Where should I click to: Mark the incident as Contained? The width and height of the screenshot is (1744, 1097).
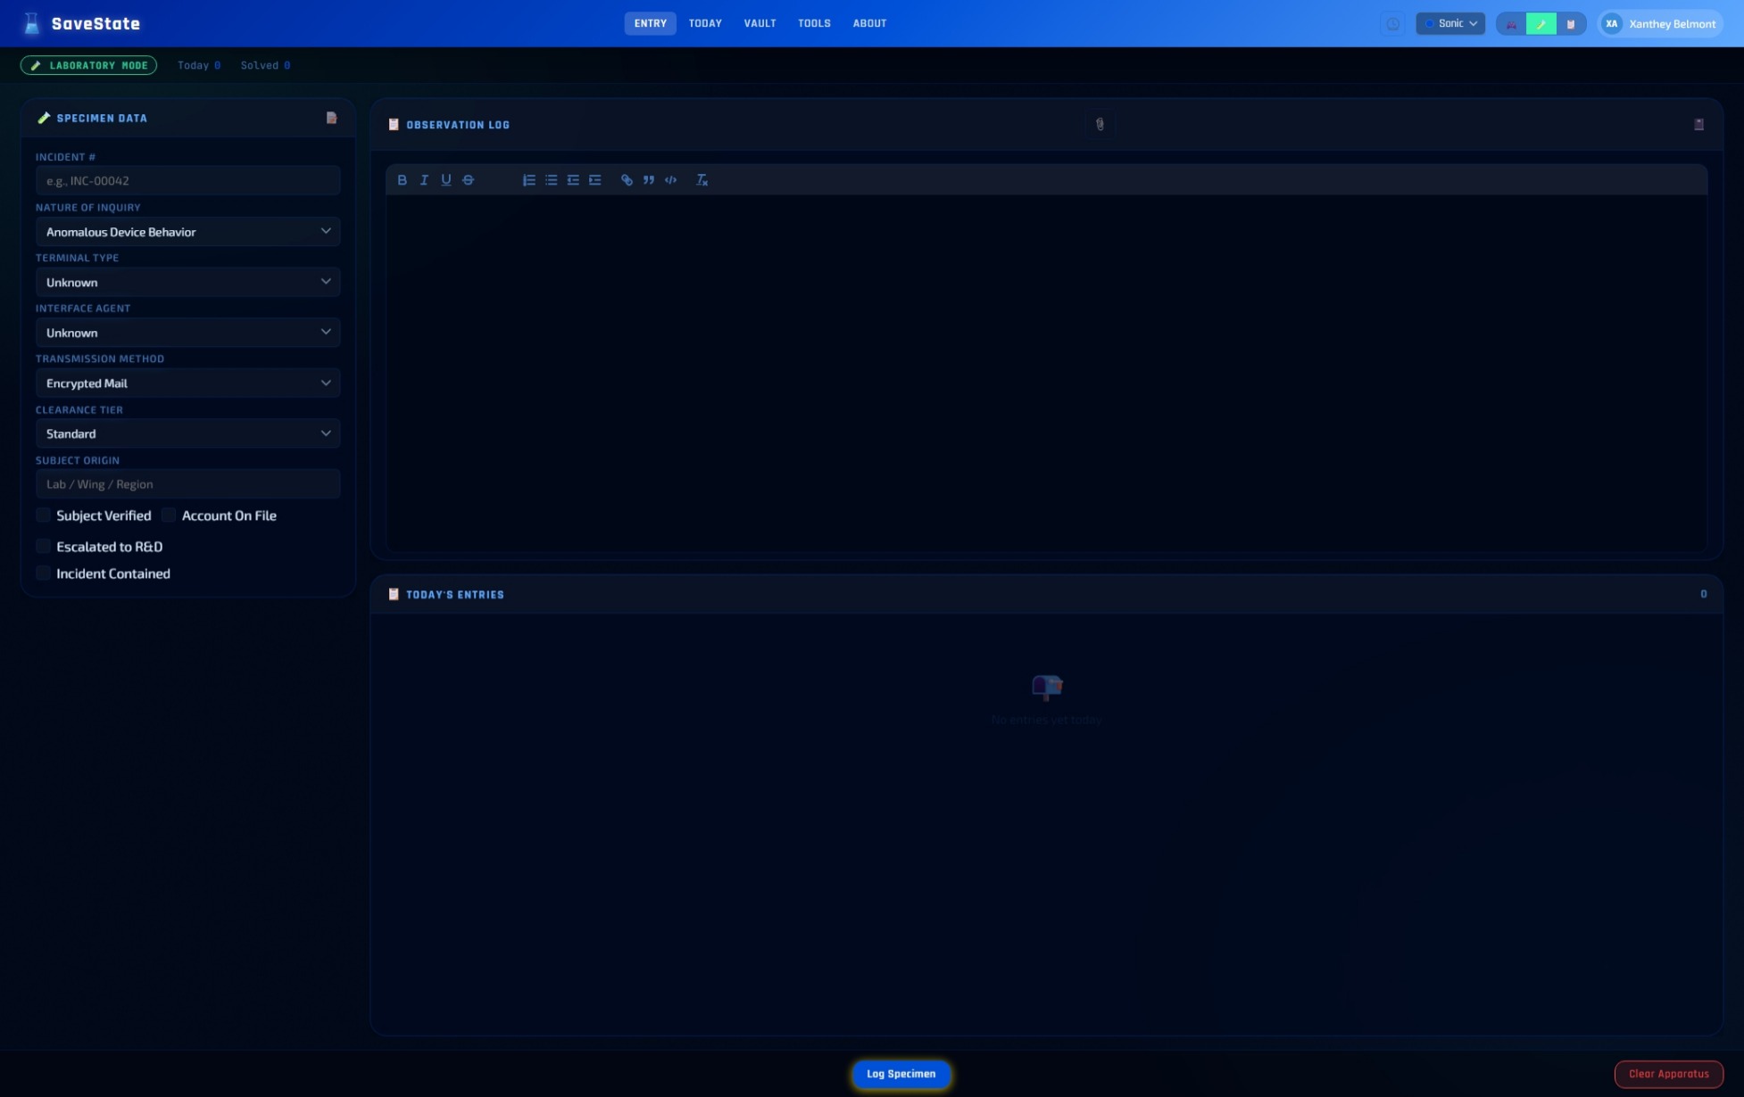coord(44,573)
